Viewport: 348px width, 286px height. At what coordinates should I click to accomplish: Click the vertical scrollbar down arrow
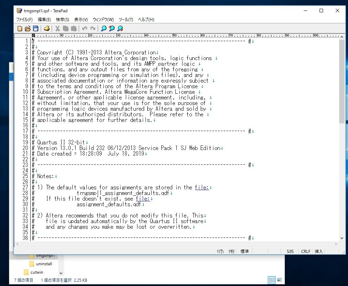[x=342, y=238]
